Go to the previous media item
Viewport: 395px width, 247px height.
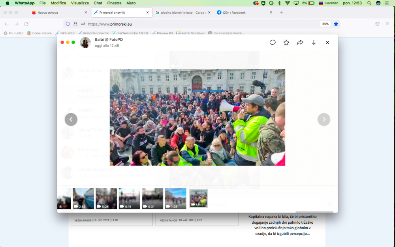coord(71,119)
